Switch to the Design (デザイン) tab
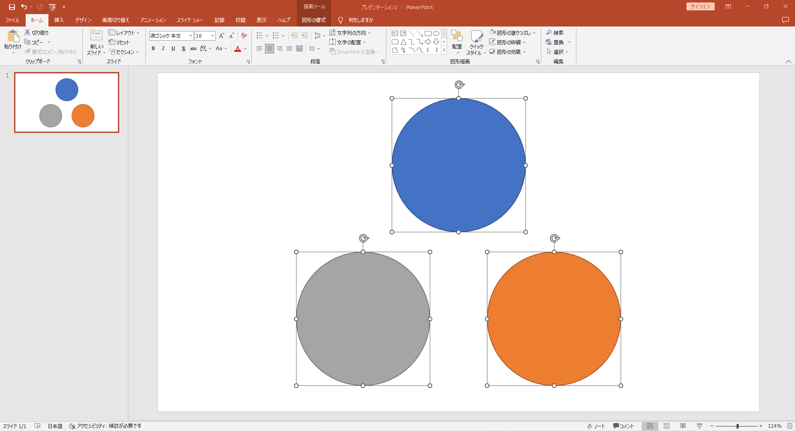The image size is (795, 431). tap(83, 20)
